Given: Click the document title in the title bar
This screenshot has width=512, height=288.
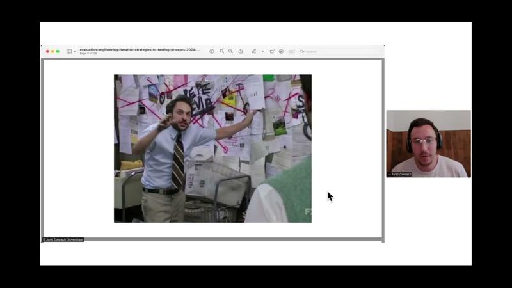Looking at the screenshot, I should click(140, 50).
